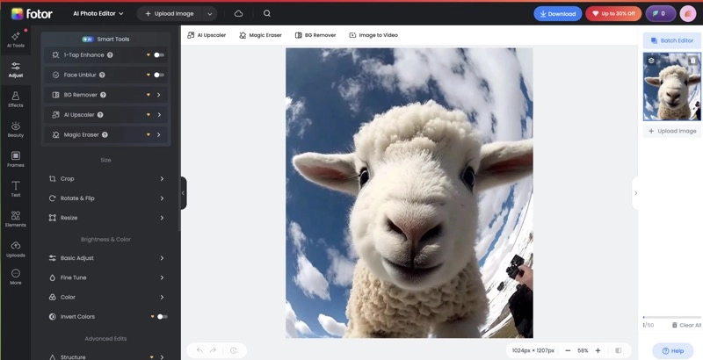Select AI Upscaler in the top toolbar

(x=207, y=35)
